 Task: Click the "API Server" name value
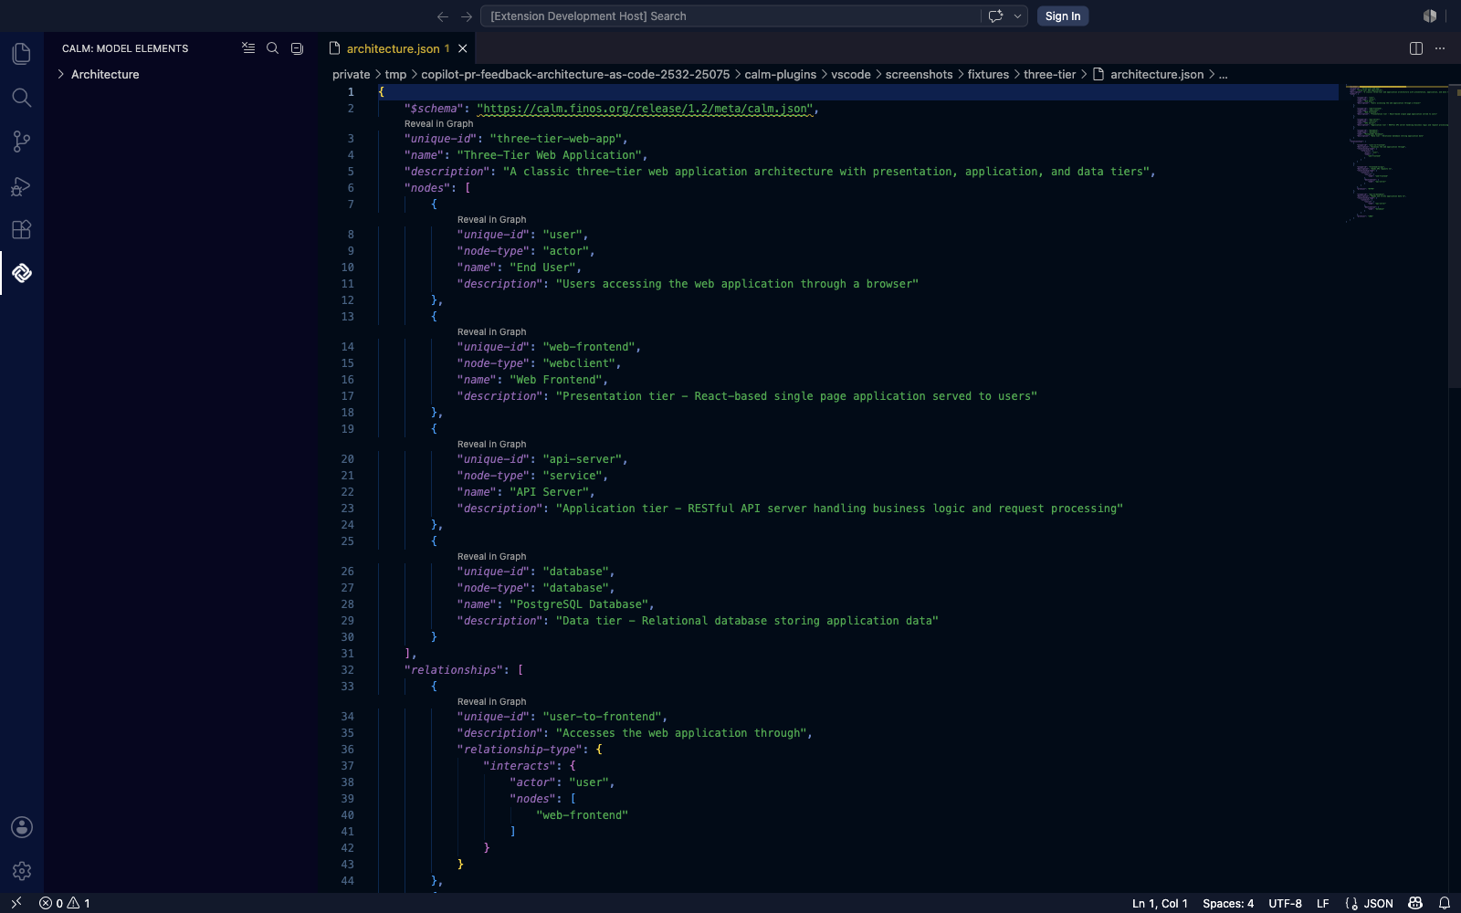(x=549, y=492)
